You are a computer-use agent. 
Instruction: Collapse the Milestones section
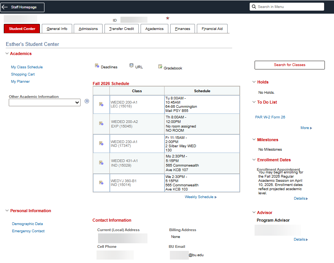coord(254,140)
